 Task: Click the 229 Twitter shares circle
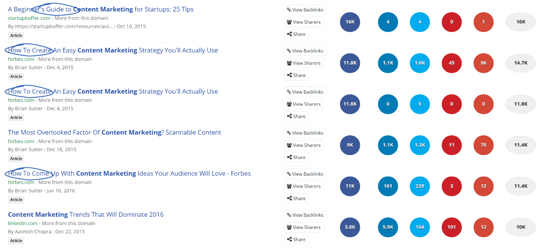[420, 186]
